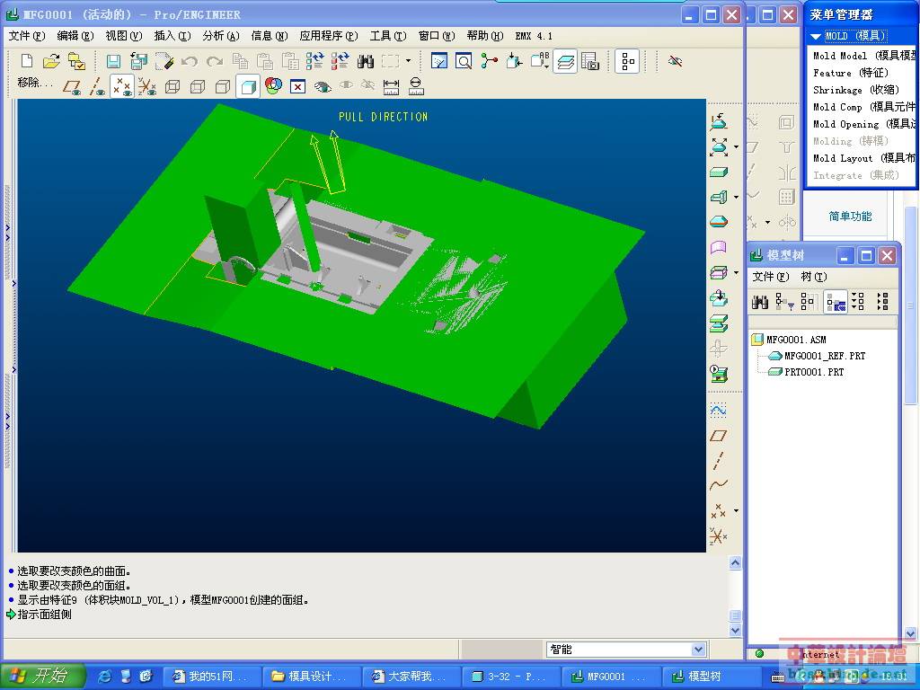Switch to shaded display mode
920x690 pixels.
248,87
